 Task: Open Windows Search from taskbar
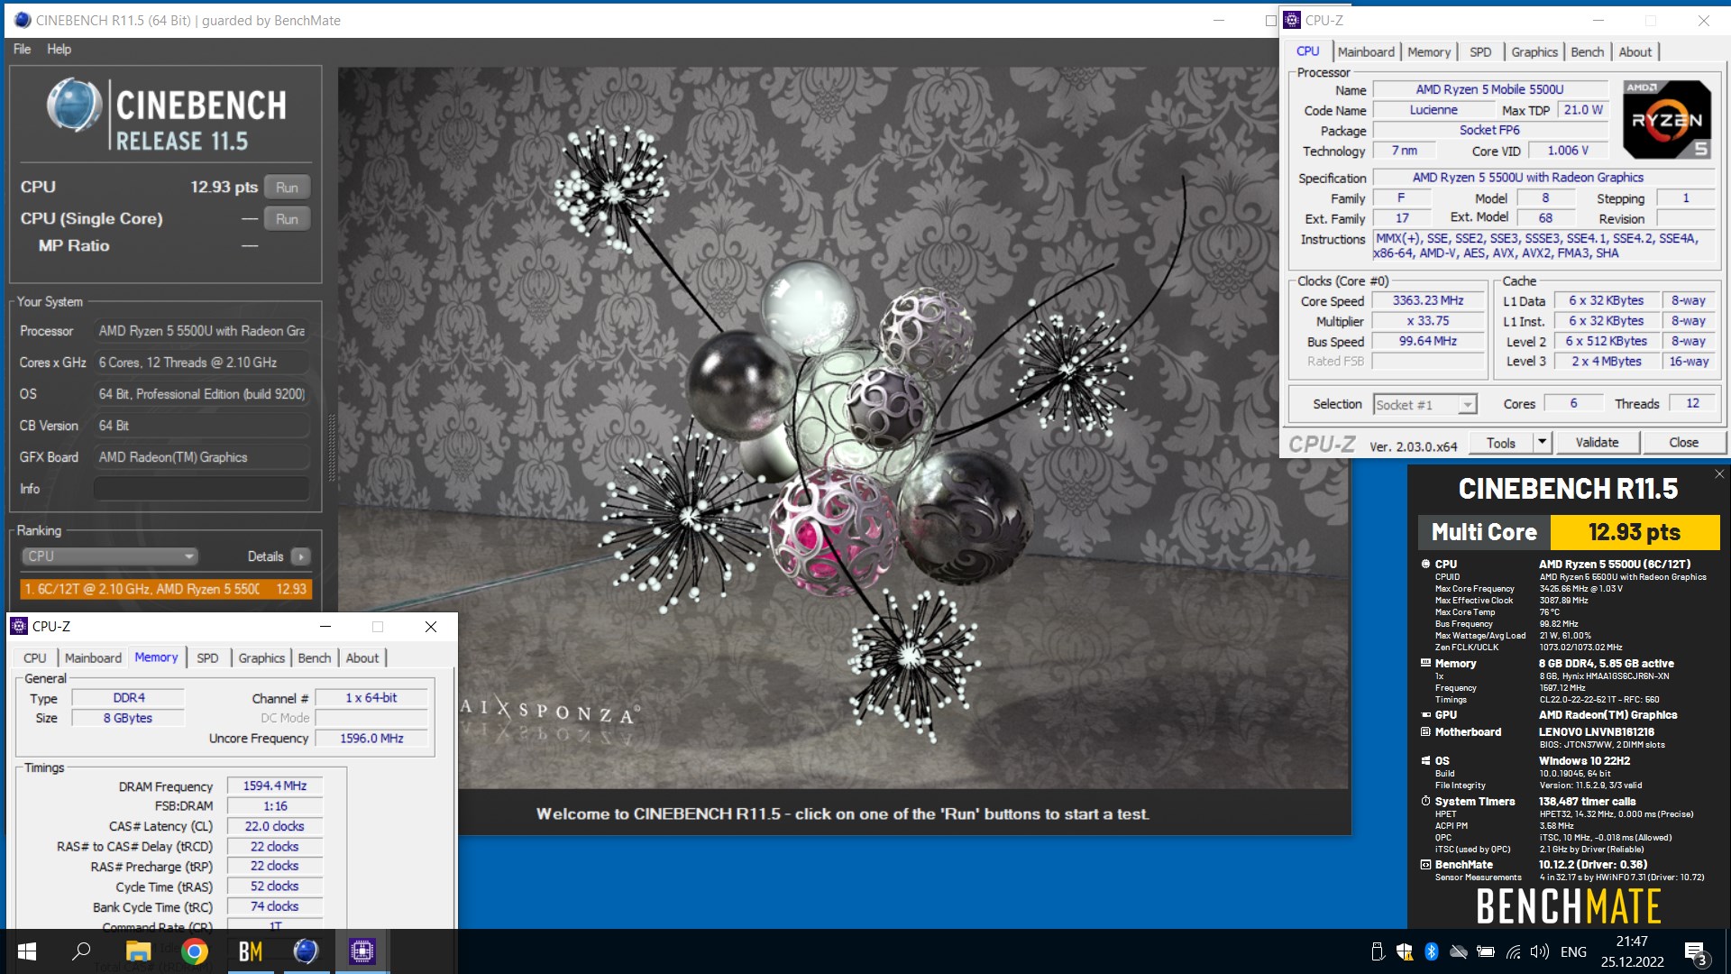click(x=81, y=951)
